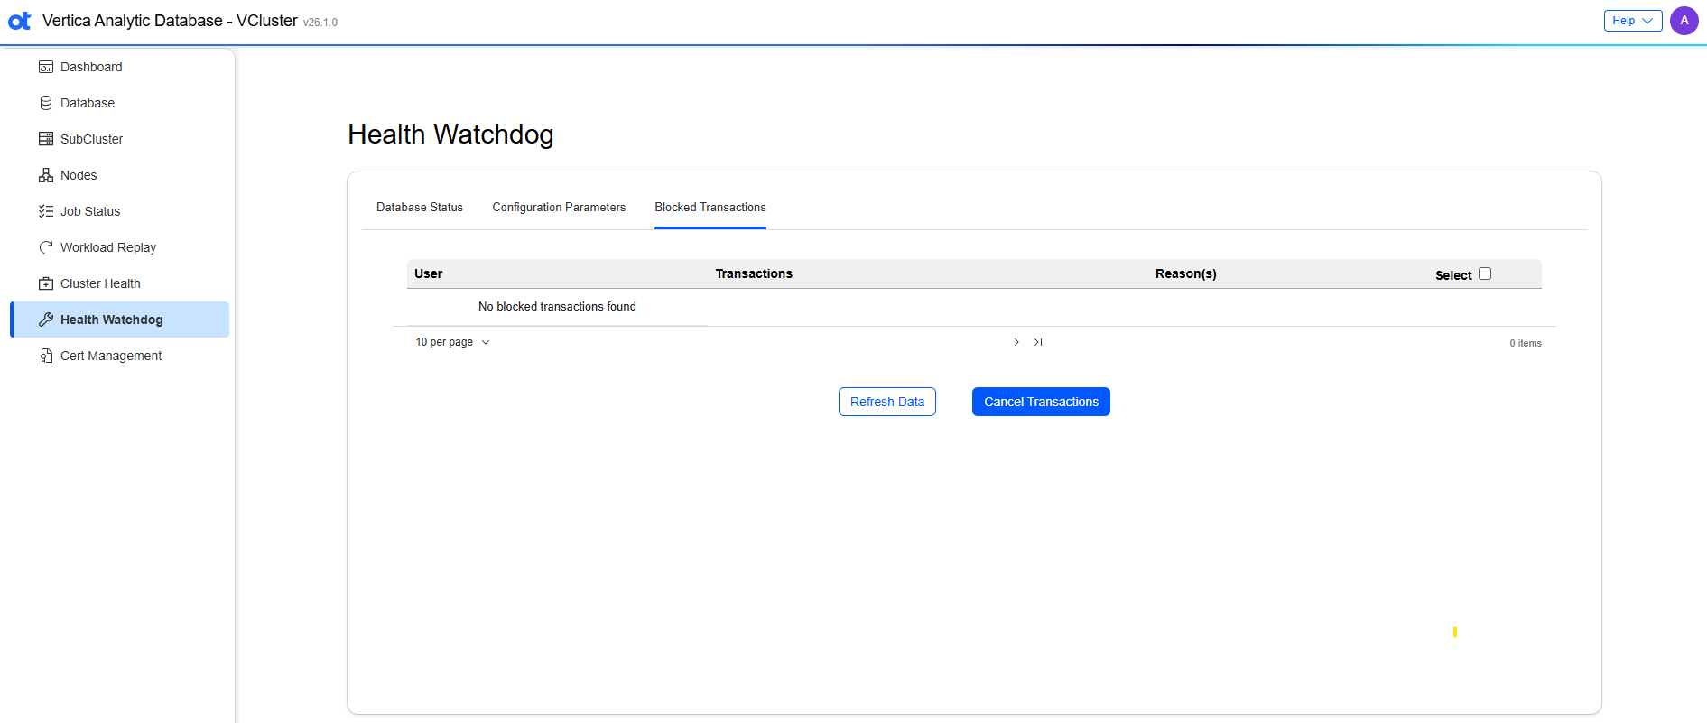Expand the Help dropdown menu

1632,21
